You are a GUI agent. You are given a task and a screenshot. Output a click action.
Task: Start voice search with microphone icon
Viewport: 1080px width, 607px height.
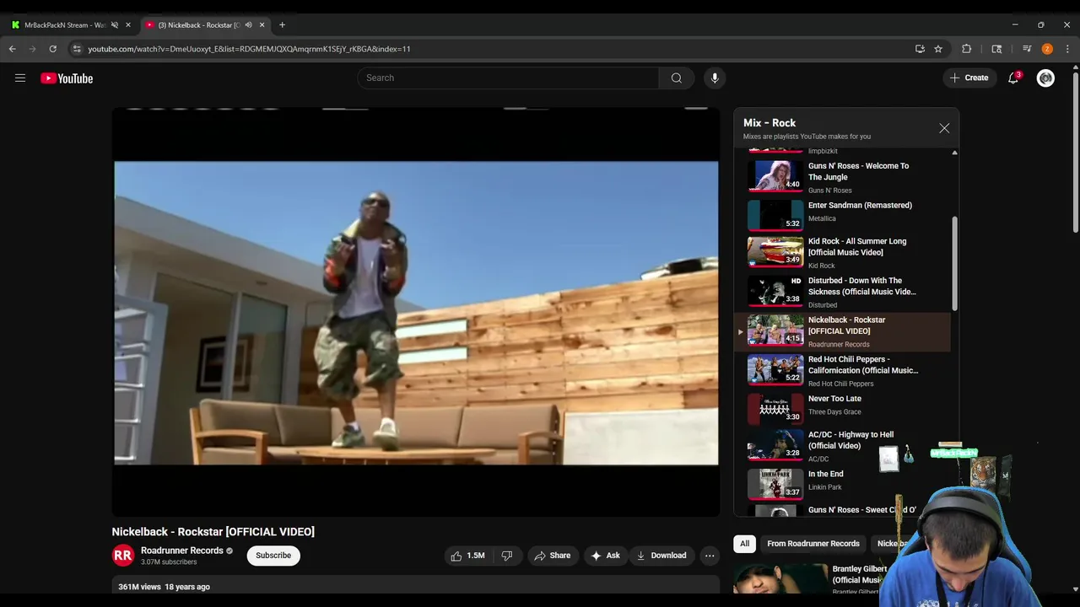point(715,78)
